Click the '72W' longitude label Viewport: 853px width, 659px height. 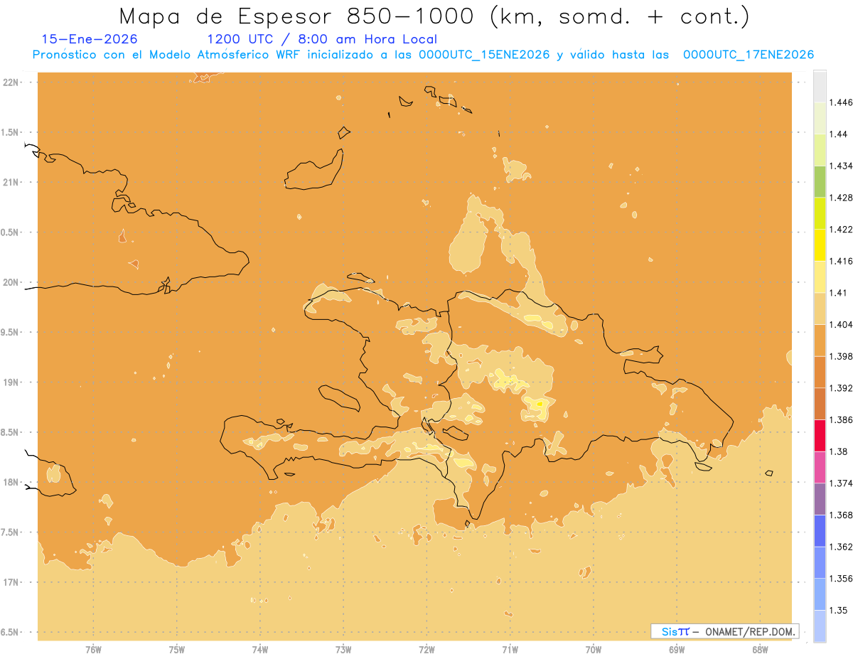pos(426,650)
